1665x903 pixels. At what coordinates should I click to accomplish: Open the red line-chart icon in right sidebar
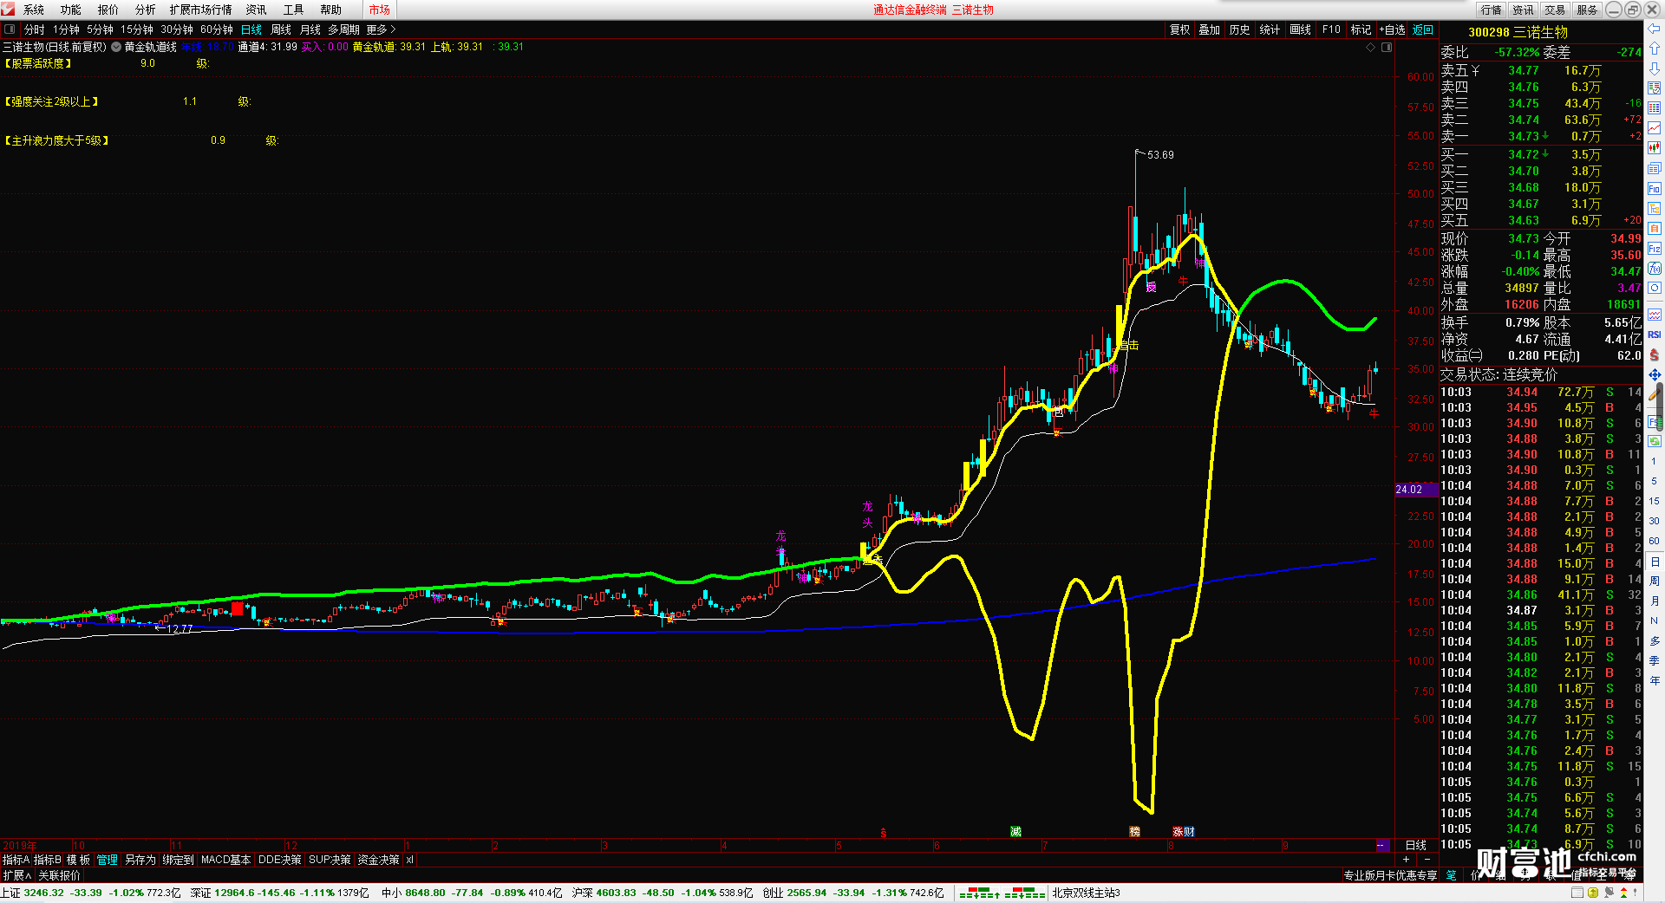1655,128
